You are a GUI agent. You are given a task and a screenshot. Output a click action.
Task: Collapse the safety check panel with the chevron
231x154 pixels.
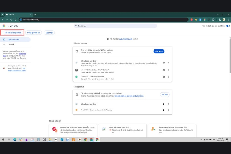point(168,51)
